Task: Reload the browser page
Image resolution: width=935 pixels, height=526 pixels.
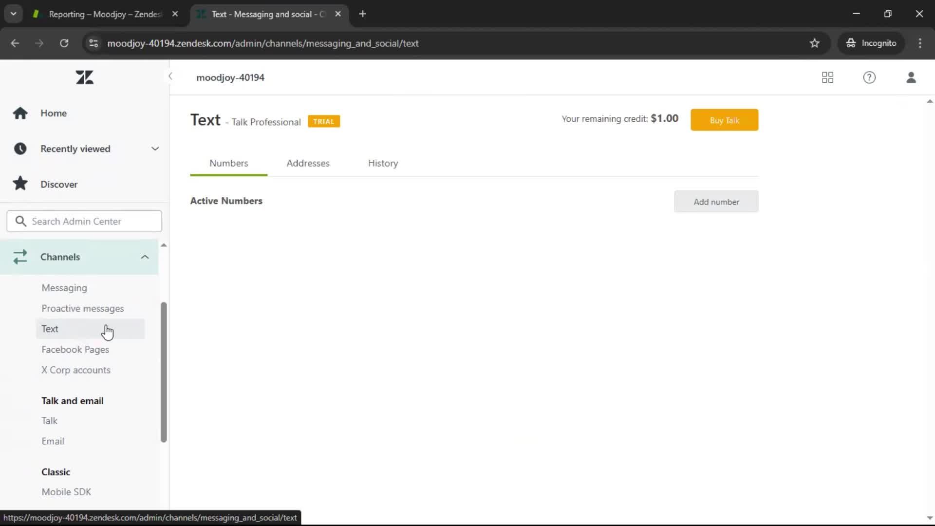Action: (64, 43)
